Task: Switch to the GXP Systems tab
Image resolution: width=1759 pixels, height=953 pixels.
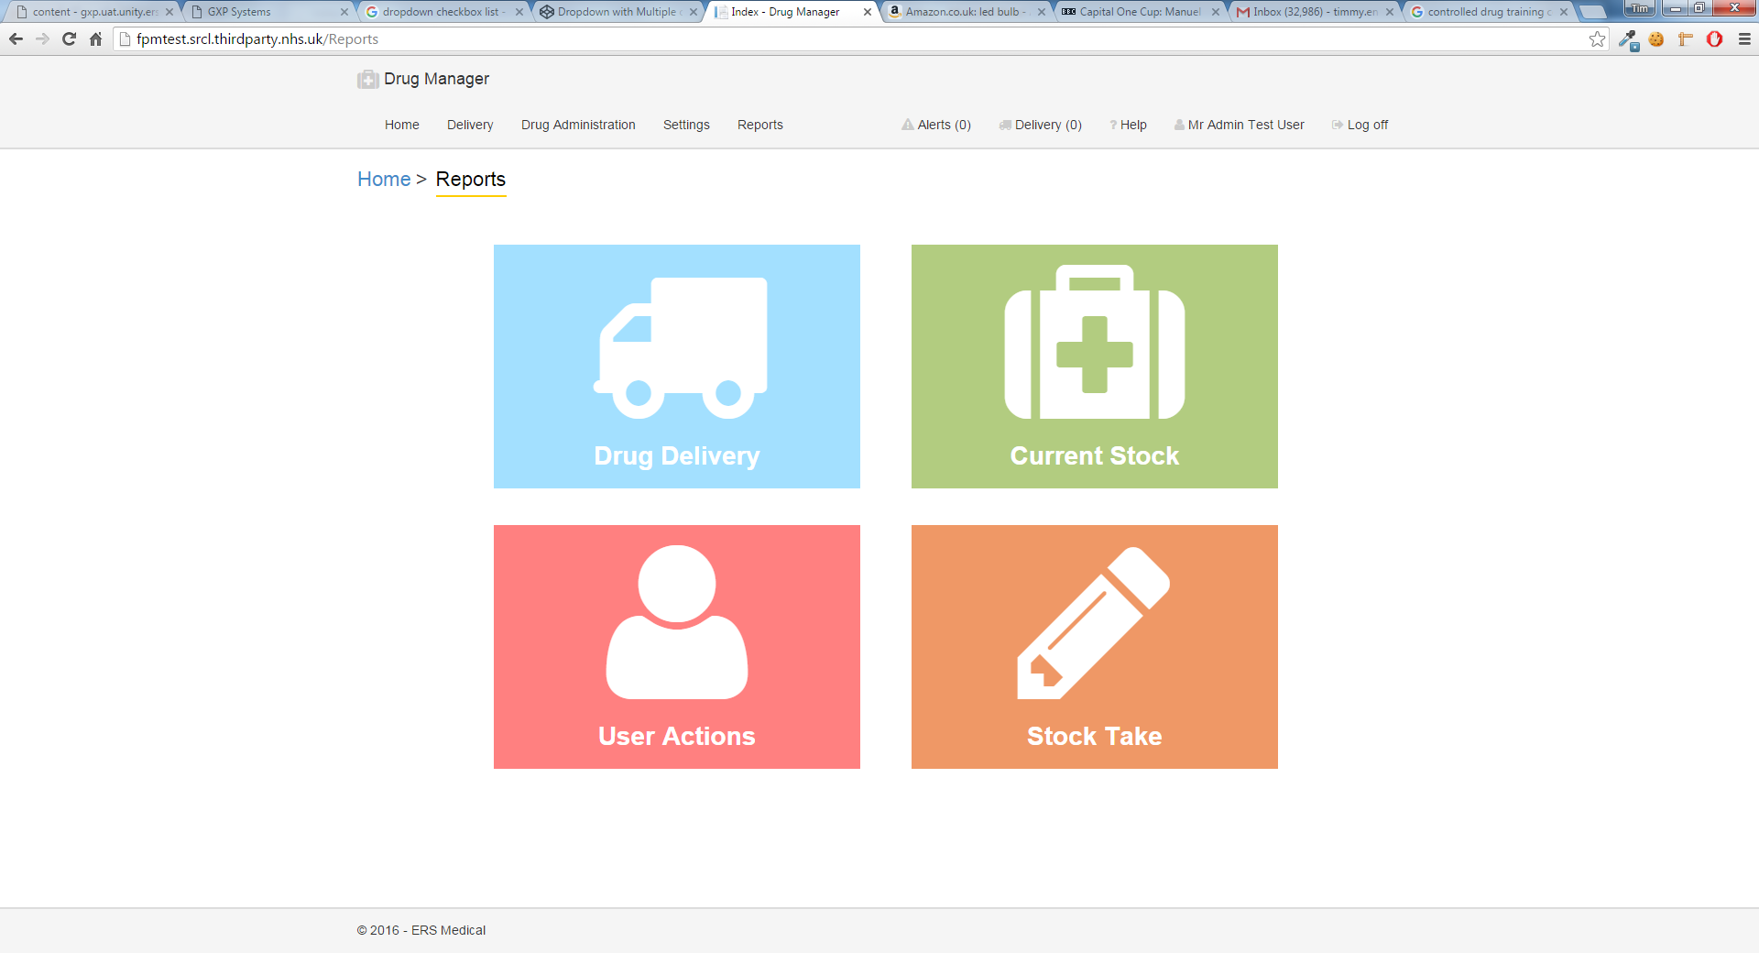Action: click(266, 12)
